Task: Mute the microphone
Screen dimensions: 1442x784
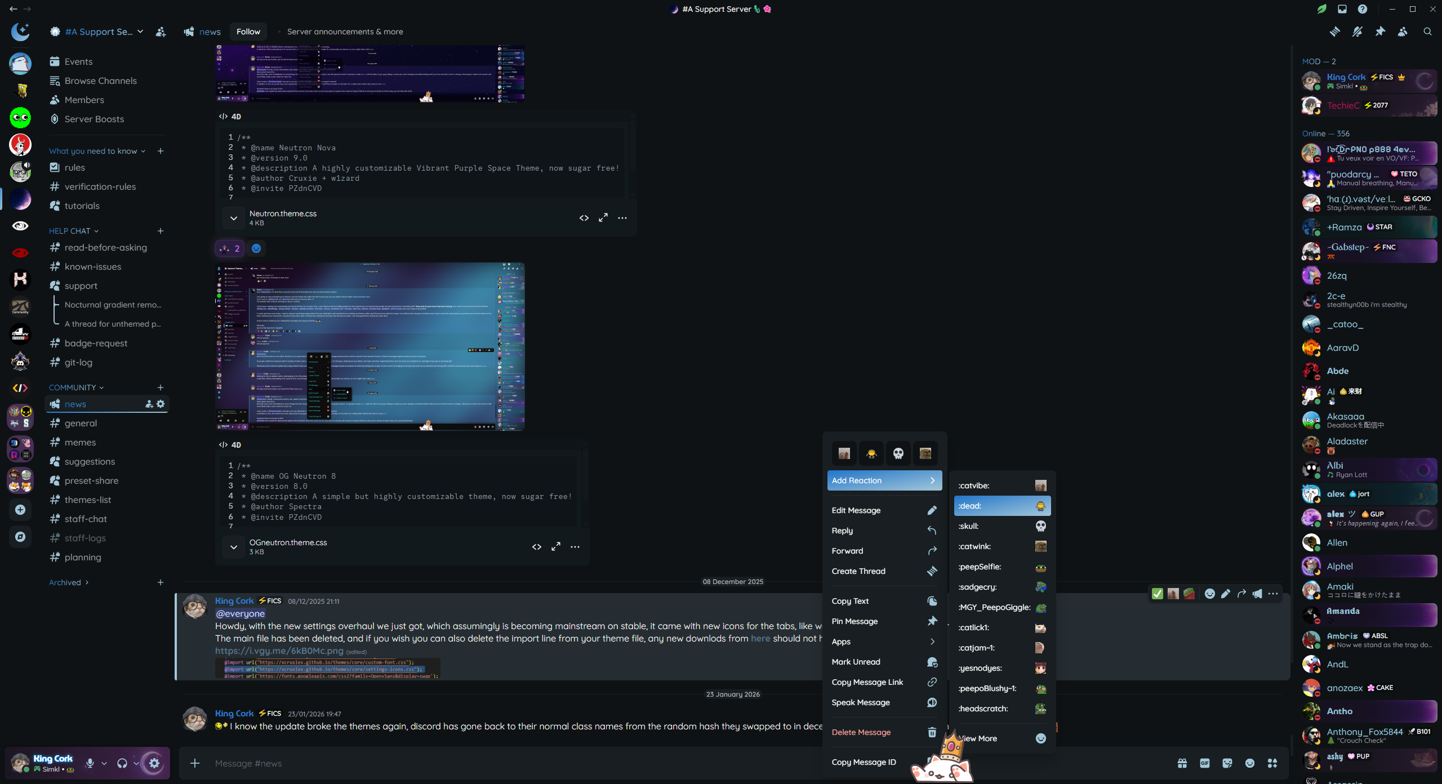Action: [90, 763]
